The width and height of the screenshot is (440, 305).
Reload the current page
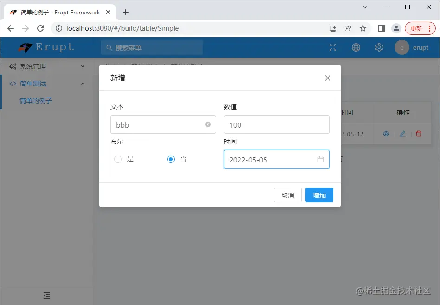(x=40, y=28)
